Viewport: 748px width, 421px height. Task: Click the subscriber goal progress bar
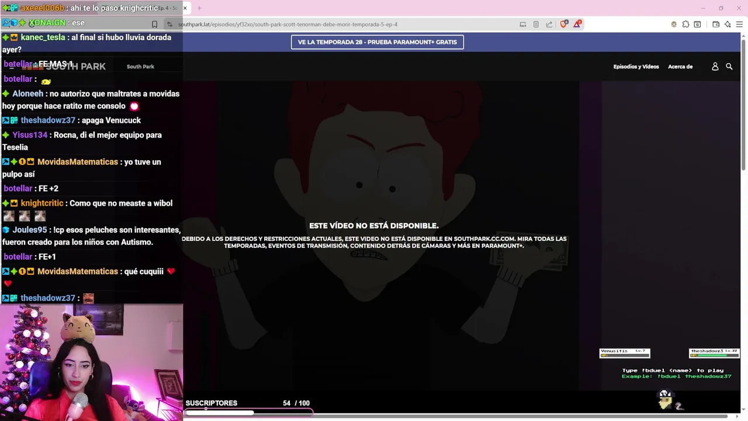coord(249,413)
